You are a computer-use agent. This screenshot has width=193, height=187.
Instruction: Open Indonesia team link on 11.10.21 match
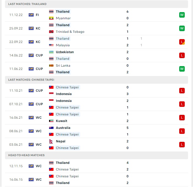[64, 94]
